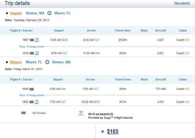Image resolution: width=195 pixels, height=138 pixels.
Task: Click the MIA airport code at 11:55 AM arrival
Action: pyautogui.click(x=97, y=53)
